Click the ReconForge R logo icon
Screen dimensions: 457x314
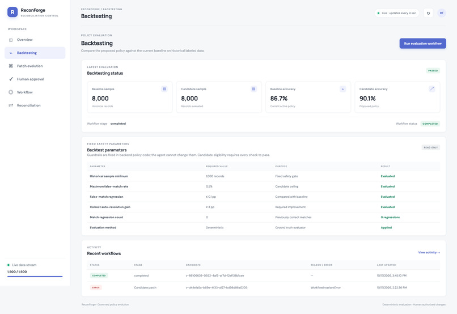[12, 12]
